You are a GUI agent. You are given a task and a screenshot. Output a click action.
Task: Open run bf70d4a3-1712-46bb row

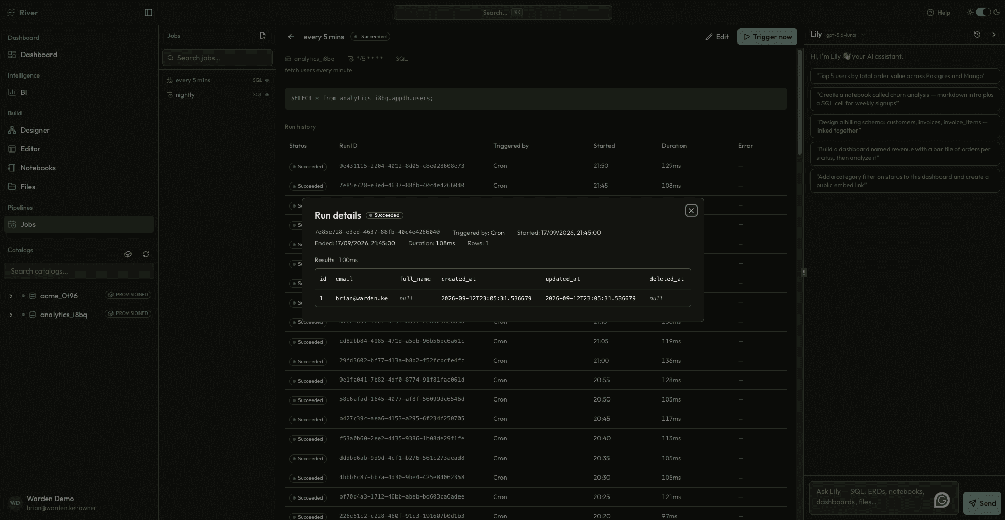coord(536,497)
